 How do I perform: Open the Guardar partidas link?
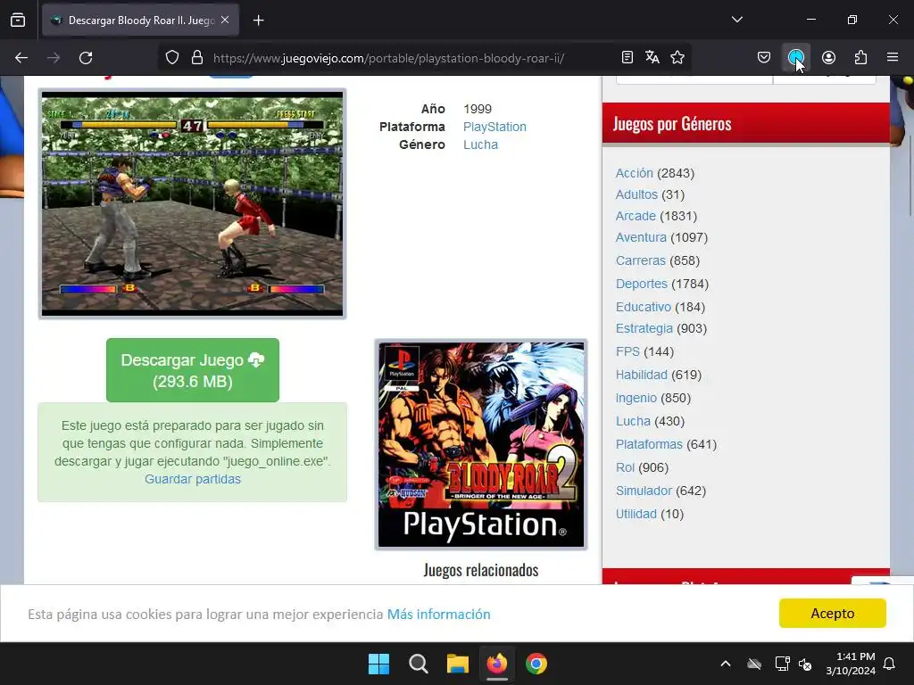193,479
